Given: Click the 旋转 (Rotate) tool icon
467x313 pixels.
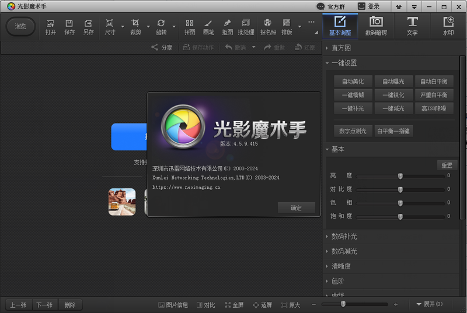Looking at the screenshot, I should 161,26.
